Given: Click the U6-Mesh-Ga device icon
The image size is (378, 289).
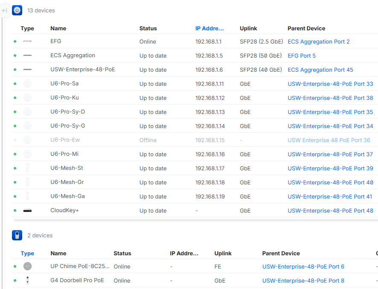Looking at the screenshot, I should pyautogui.click(x=27, y=196).
